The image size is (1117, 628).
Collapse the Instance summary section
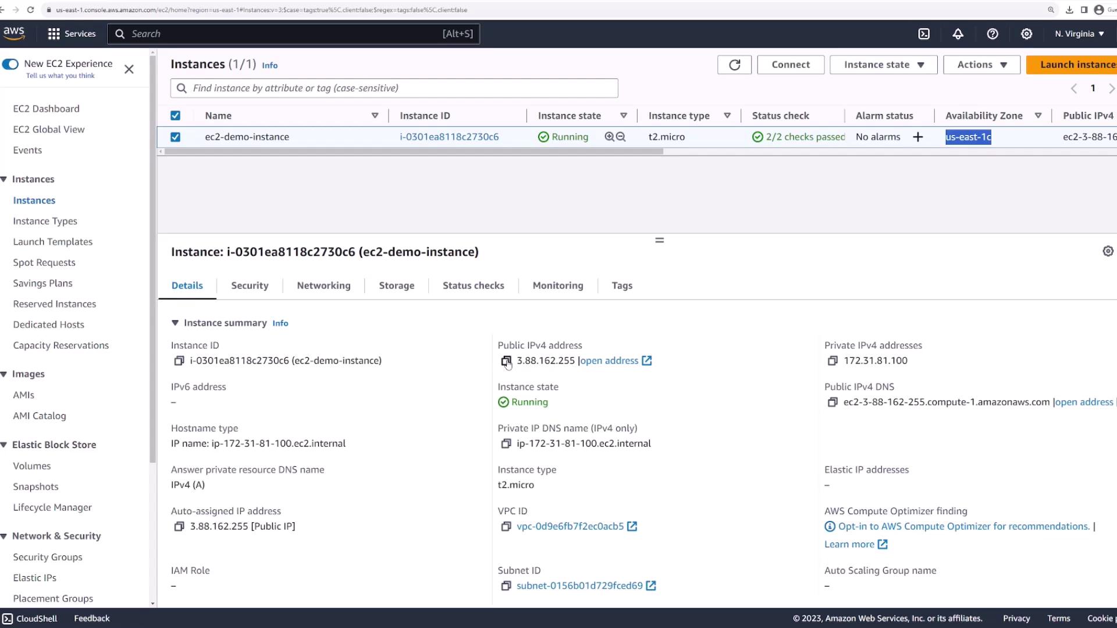pyautogui.click(x=175, y=323)
